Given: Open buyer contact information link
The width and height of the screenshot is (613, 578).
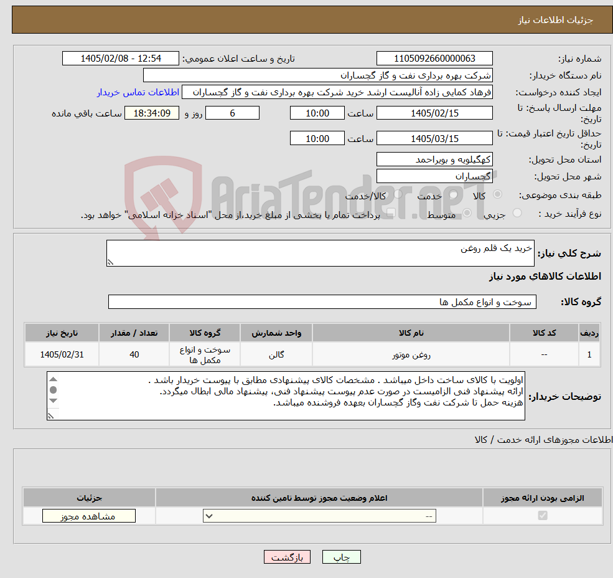Looking at the screenshot, I should (x=138, y=92).
